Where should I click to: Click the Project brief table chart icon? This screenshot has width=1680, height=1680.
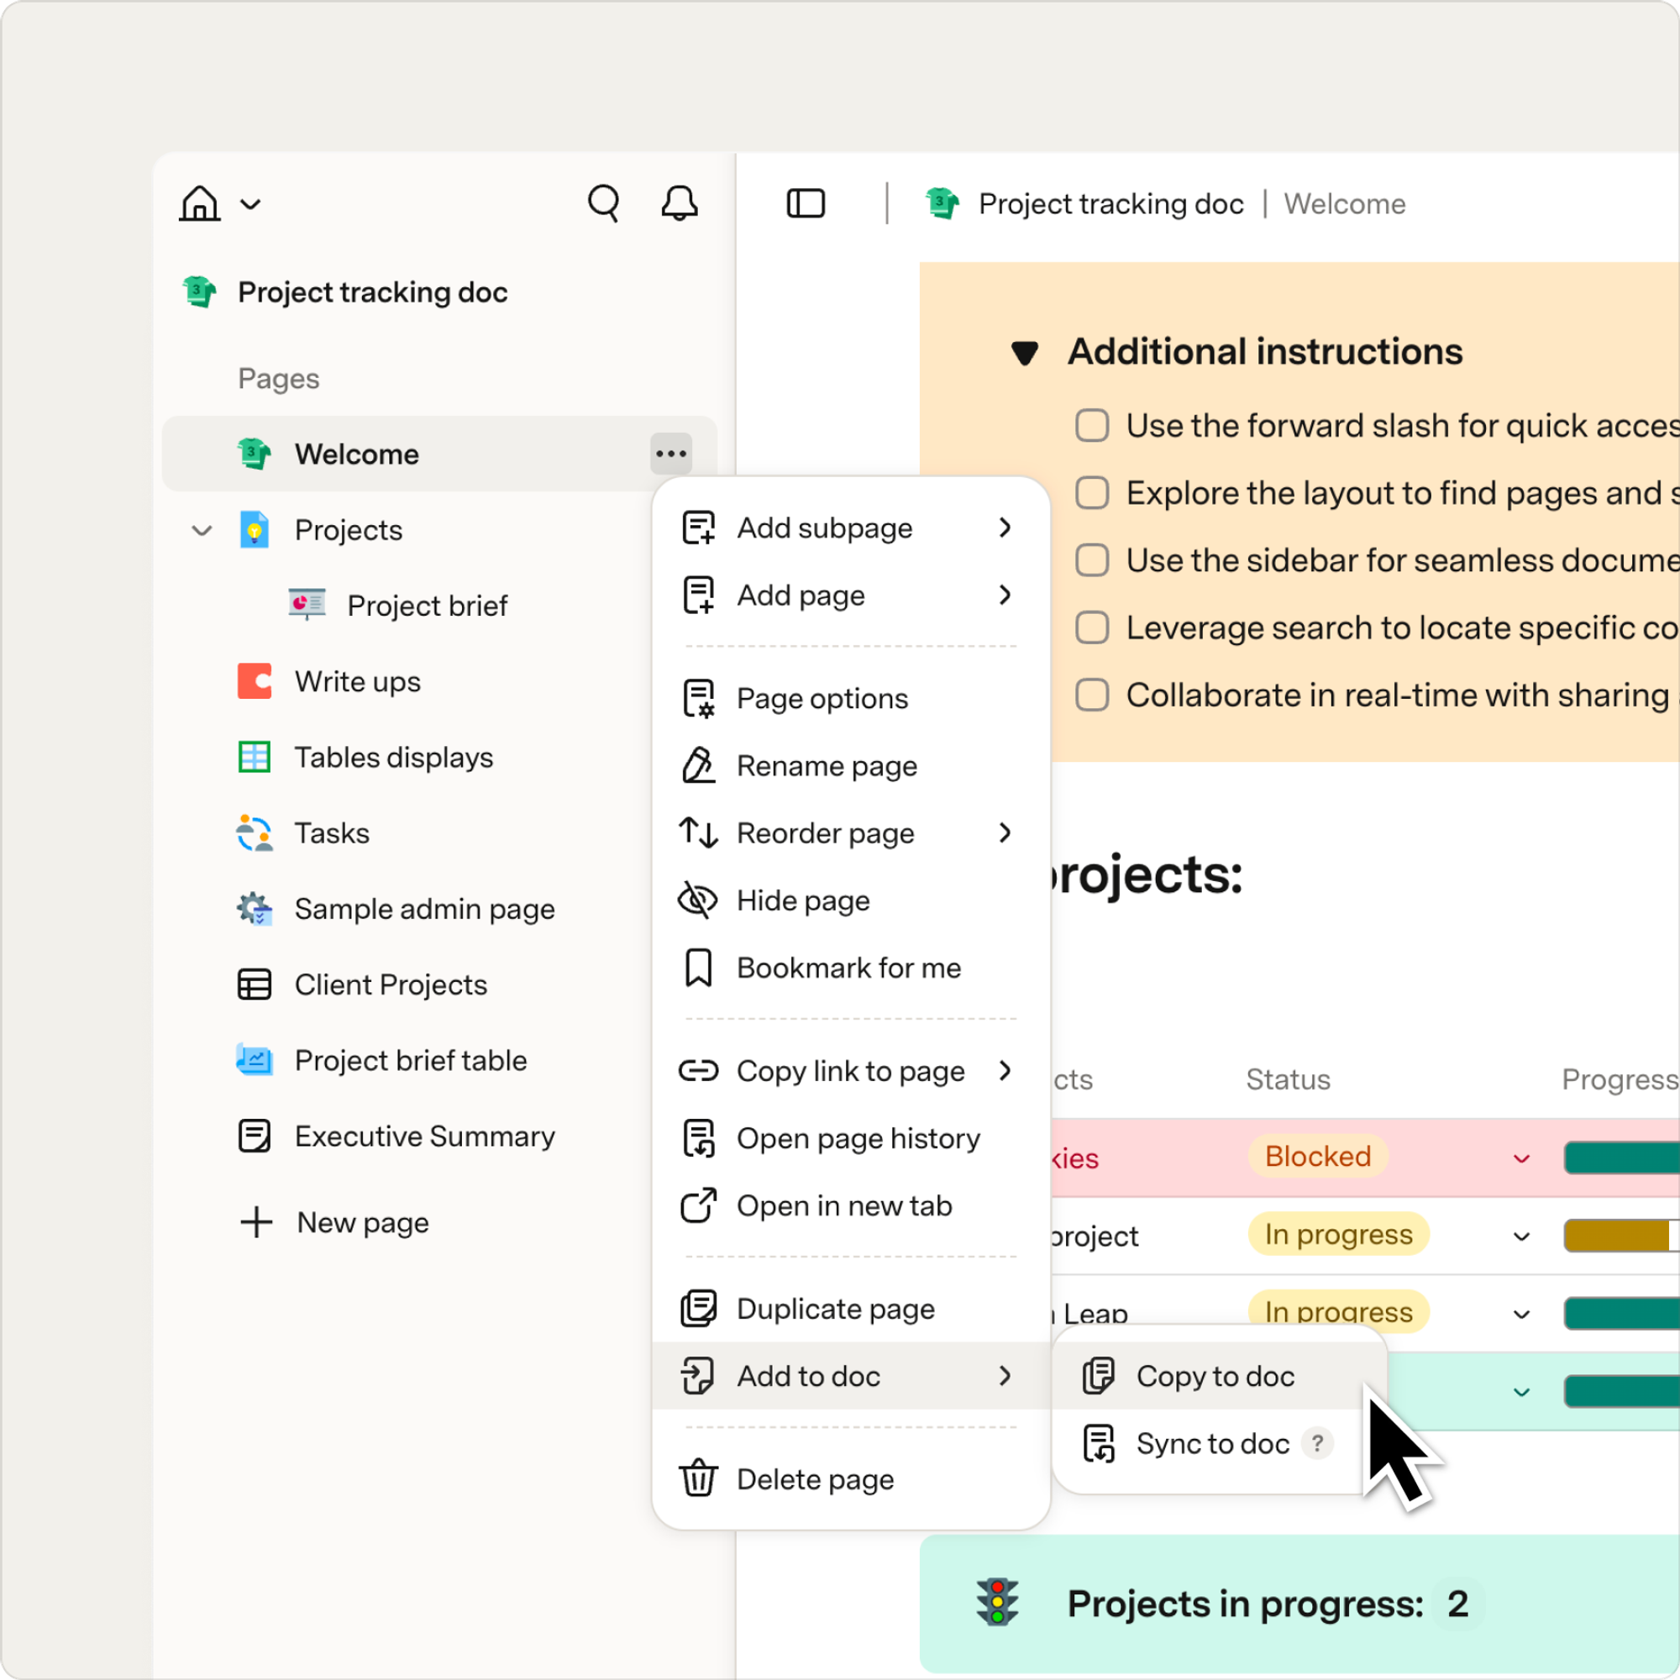[x=254, y=1060]
